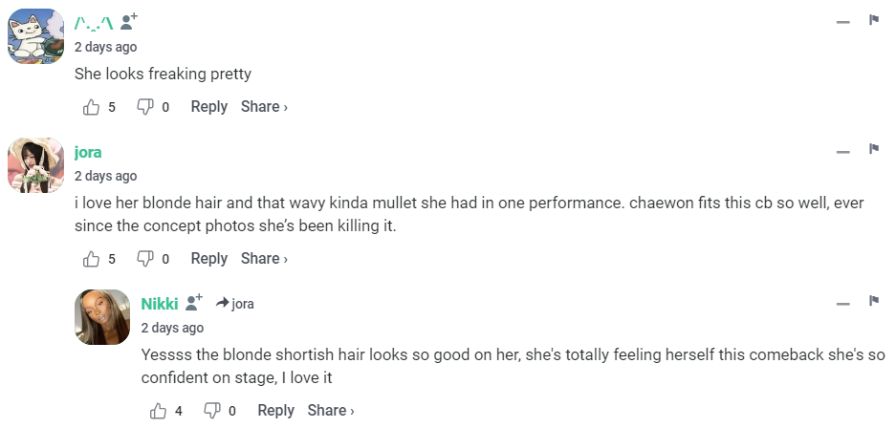
Task: Report jora's comment using the flag
Action: coord(873,150)
